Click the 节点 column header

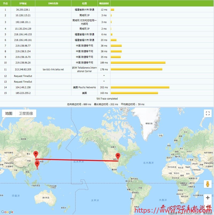click(x=5, y=3)
